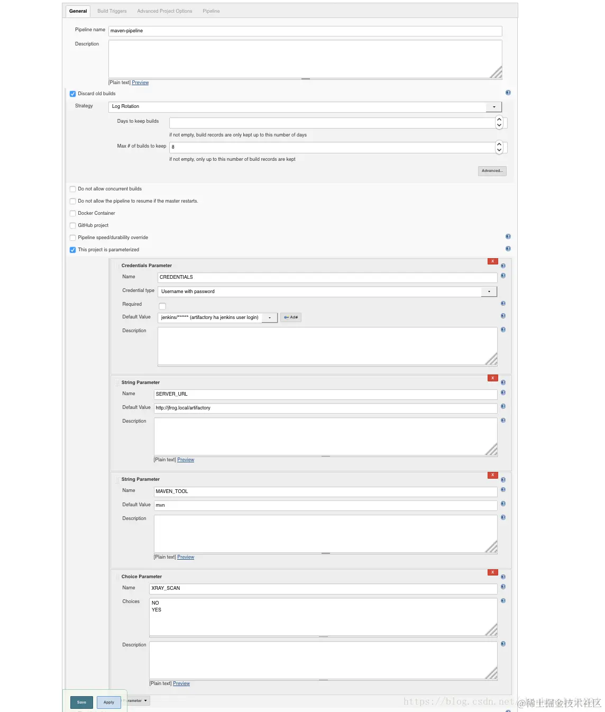Open help for SERVER_URL description
This screenshot has width=605, height=712.
pyautogui.click(x=503, y=420)
